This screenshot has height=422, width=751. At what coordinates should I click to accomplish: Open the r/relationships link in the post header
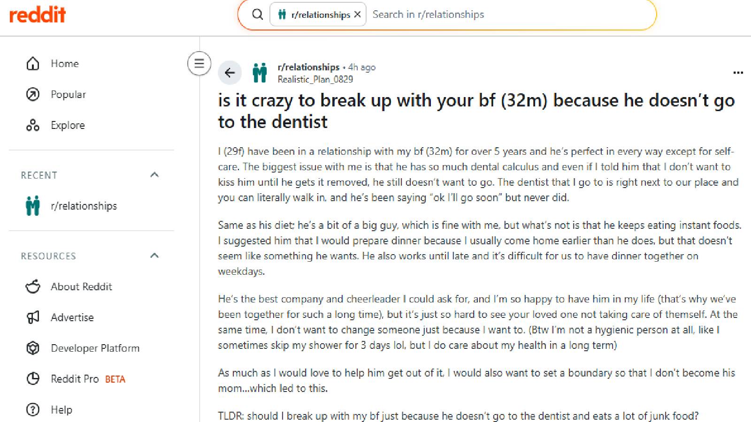pos(308,67)
